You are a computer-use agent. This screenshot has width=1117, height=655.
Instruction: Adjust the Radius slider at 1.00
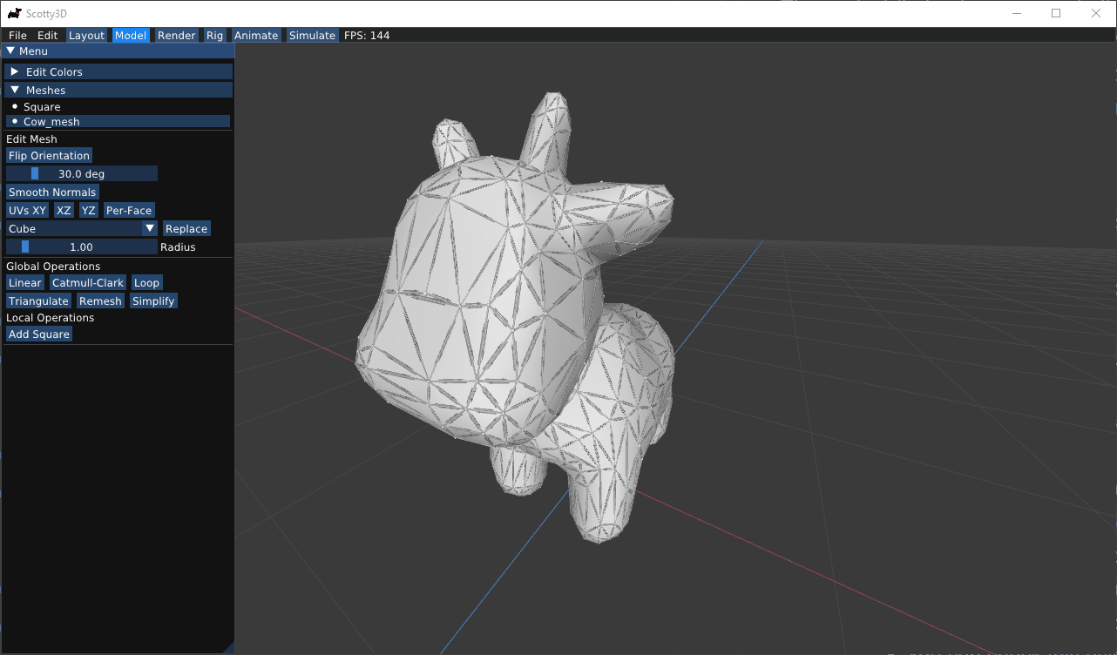82,247
